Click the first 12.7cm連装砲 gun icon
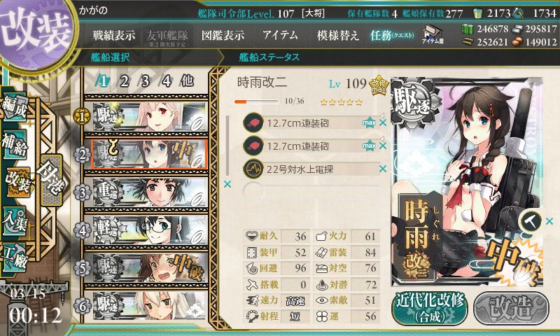560x336 pixels. pos(253,123)
